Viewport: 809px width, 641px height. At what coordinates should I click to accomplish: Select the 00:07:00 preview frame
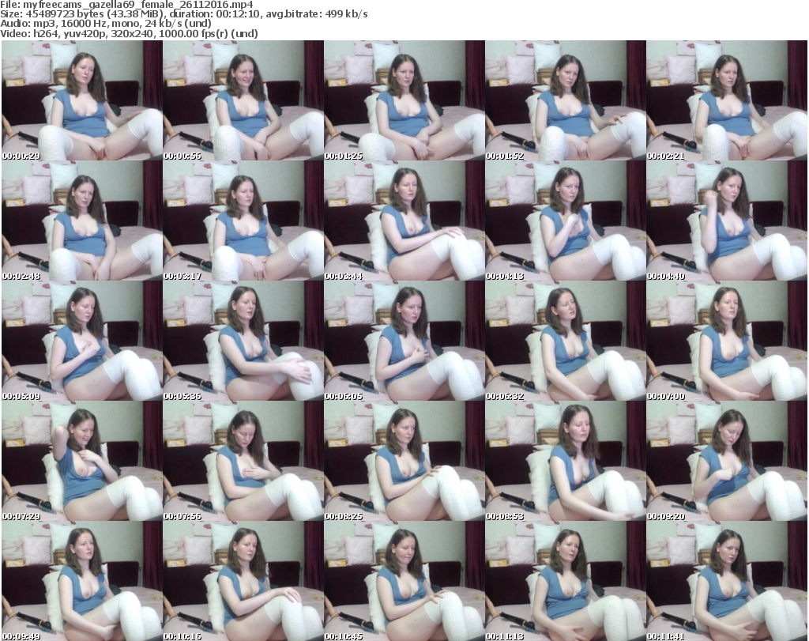click(x=727, y=341)
